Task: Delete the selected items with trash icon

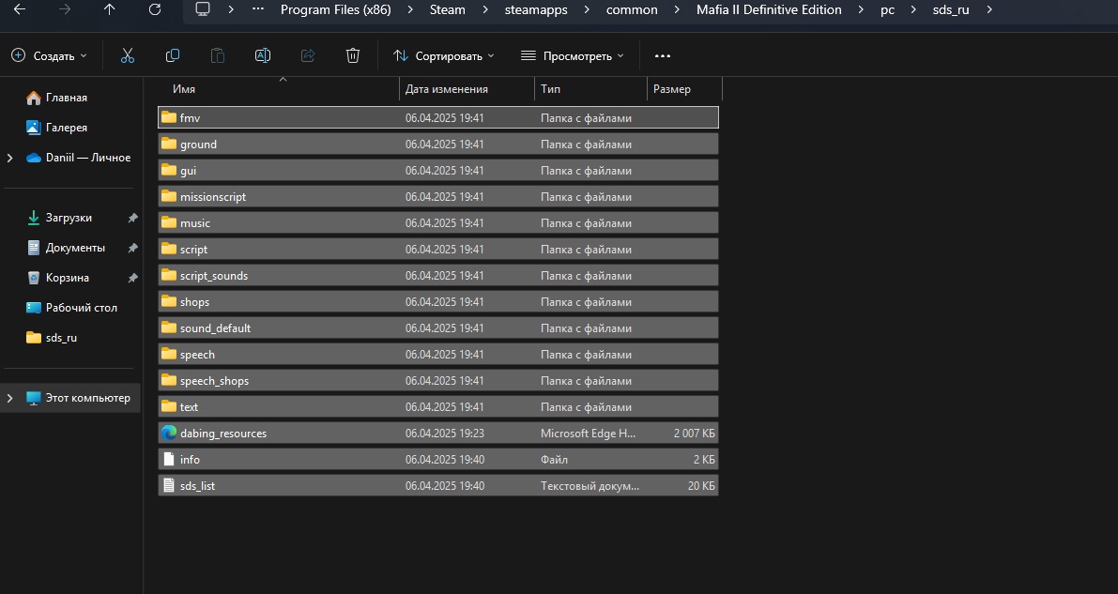Action: pyautogui.click(x=353, y=55)
